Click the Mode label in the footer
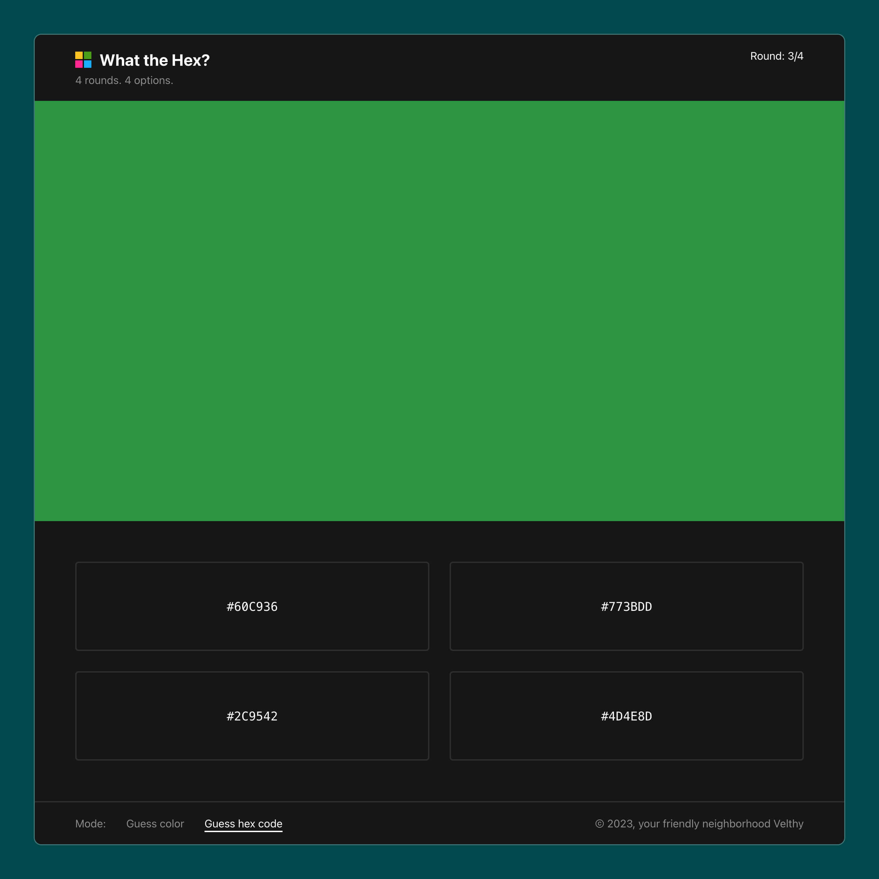Screen dimensions: 879x879 pyautogui.click(x=90, y=823)
